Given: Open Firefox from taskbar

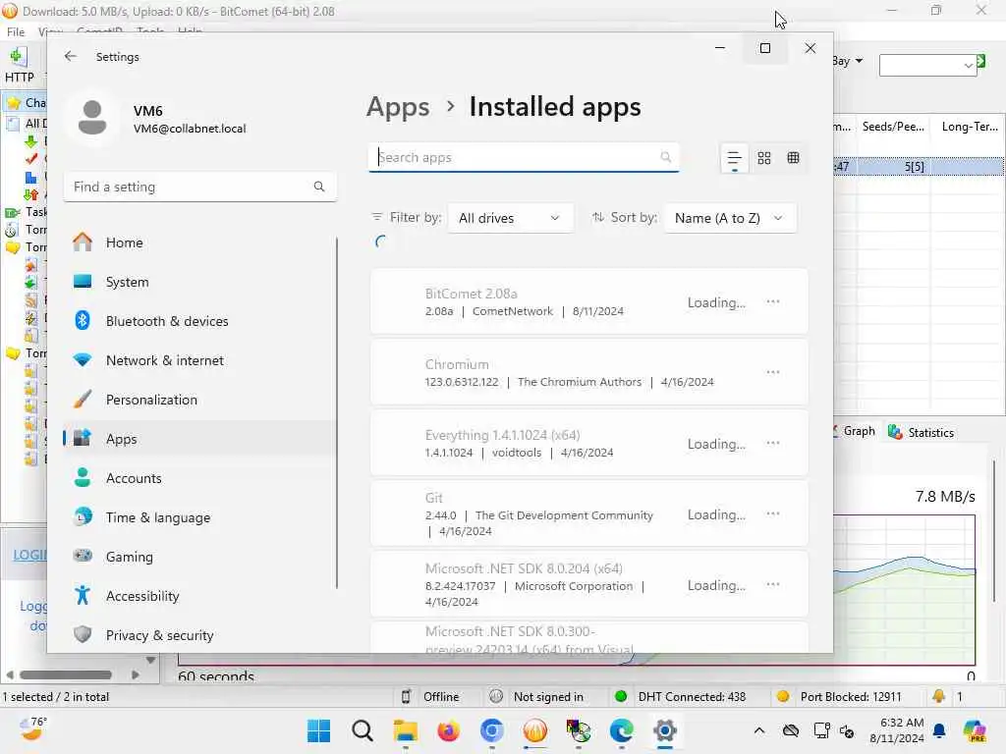Looking at the screenshot, I should [x=448, y=730].
